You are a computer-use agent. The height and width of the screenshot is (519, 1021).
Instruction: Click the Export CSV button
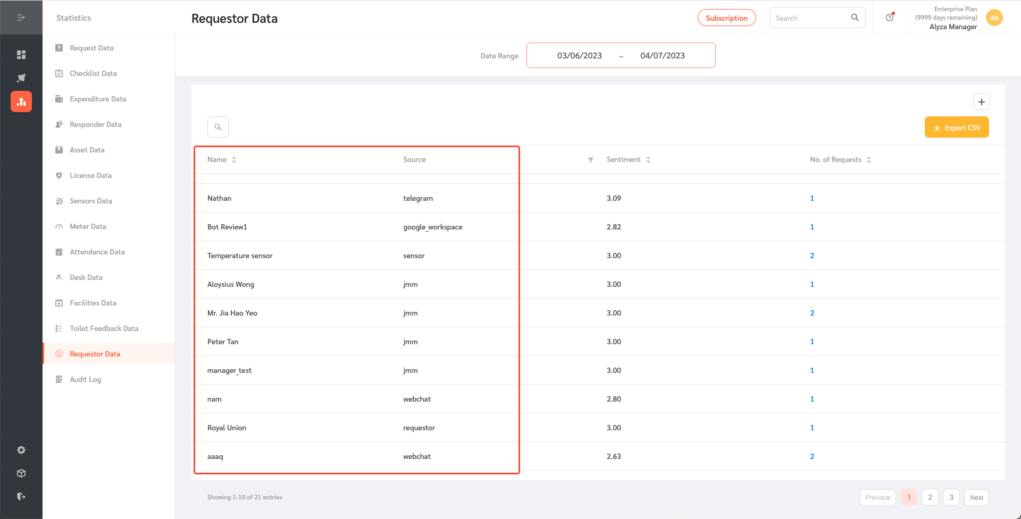(957, 127)
